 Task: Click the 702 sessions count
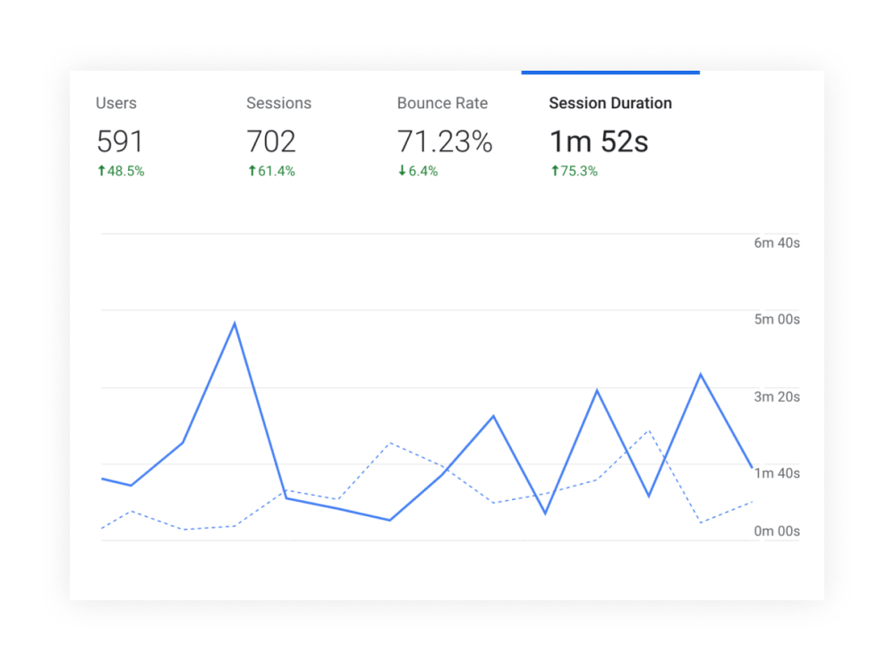click(x=271, y=141)
